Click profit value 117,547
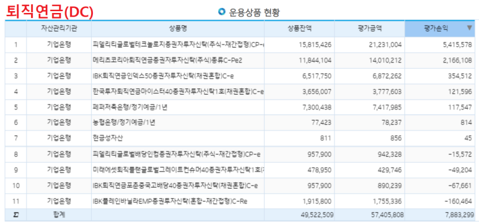The height and width of the screenshot is (224, 479). [x=459, y=108]
